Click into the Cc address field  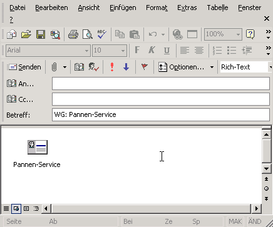tap(161, 99)
